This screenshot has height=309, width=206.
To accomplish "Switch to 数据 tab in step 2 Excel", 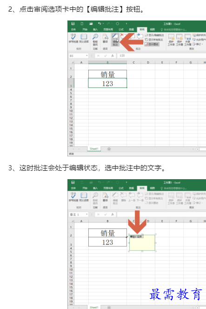I will pos(132,29).
